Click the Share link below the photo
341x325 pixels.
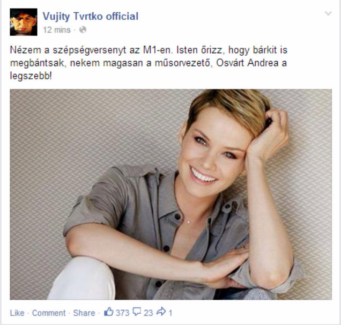tap(84, 313)
